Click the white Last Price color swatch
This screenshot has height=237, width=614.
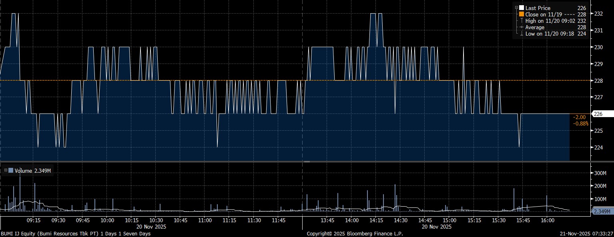click(521, 8)
